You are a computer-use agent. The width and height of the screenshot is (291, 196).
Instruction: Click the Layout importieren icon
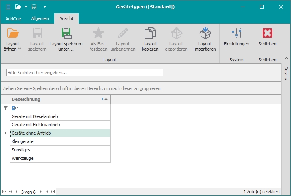(x=205, y=33)
